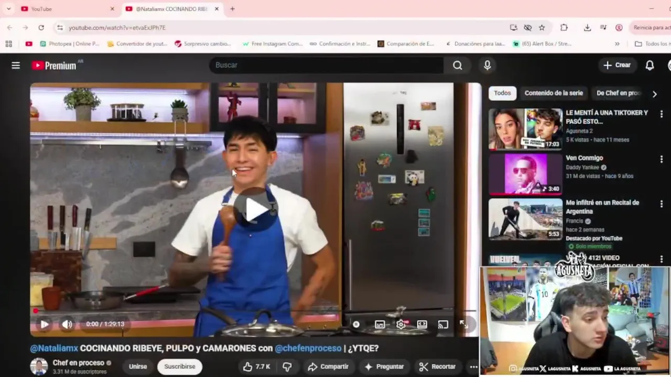Viewport: 671px width, 377px height.
Task: Share the video via Compartir
Action: click(x=328, y=367)
